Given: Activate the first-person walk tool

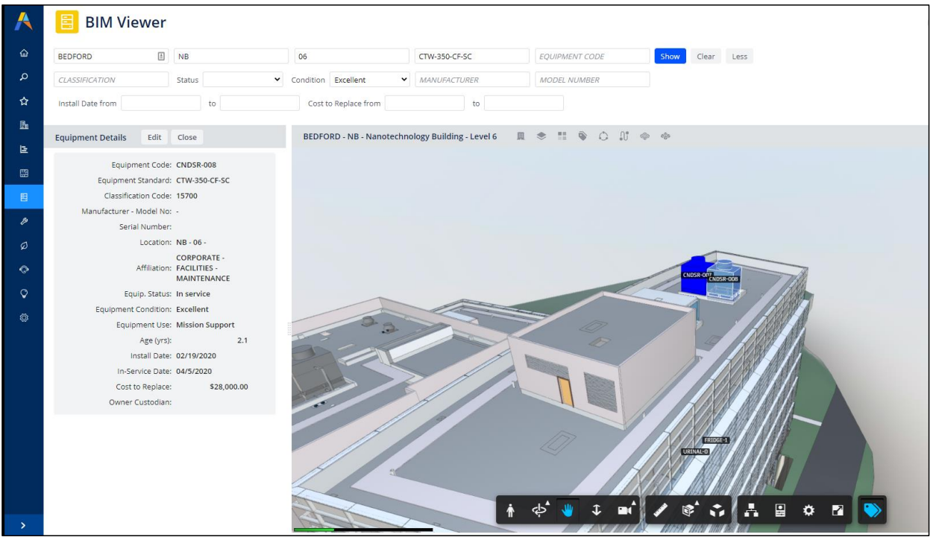Looking at the screenshot, I should [x=510, y=511].
